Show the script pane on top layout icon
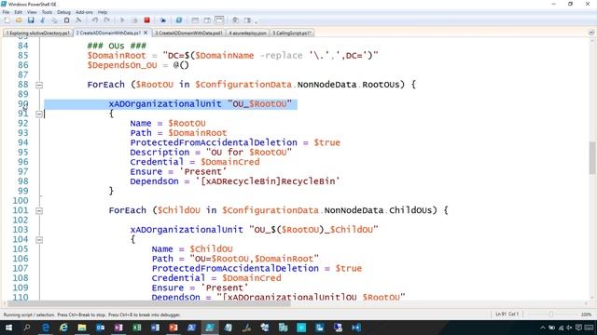 195,20
